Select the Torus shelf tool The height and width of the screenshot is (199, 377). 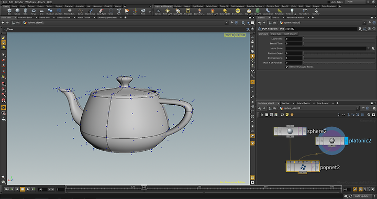pyautogui.click(x=34, y=12)
